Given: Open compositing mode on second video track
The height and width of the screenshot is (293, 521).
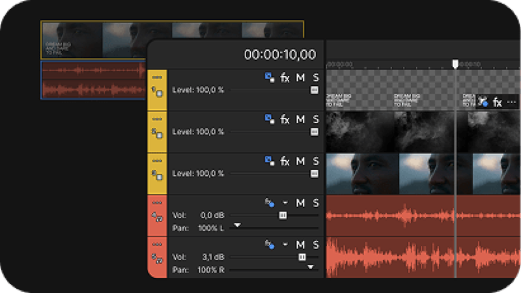Looking at the screenshot, I should 270,119.
